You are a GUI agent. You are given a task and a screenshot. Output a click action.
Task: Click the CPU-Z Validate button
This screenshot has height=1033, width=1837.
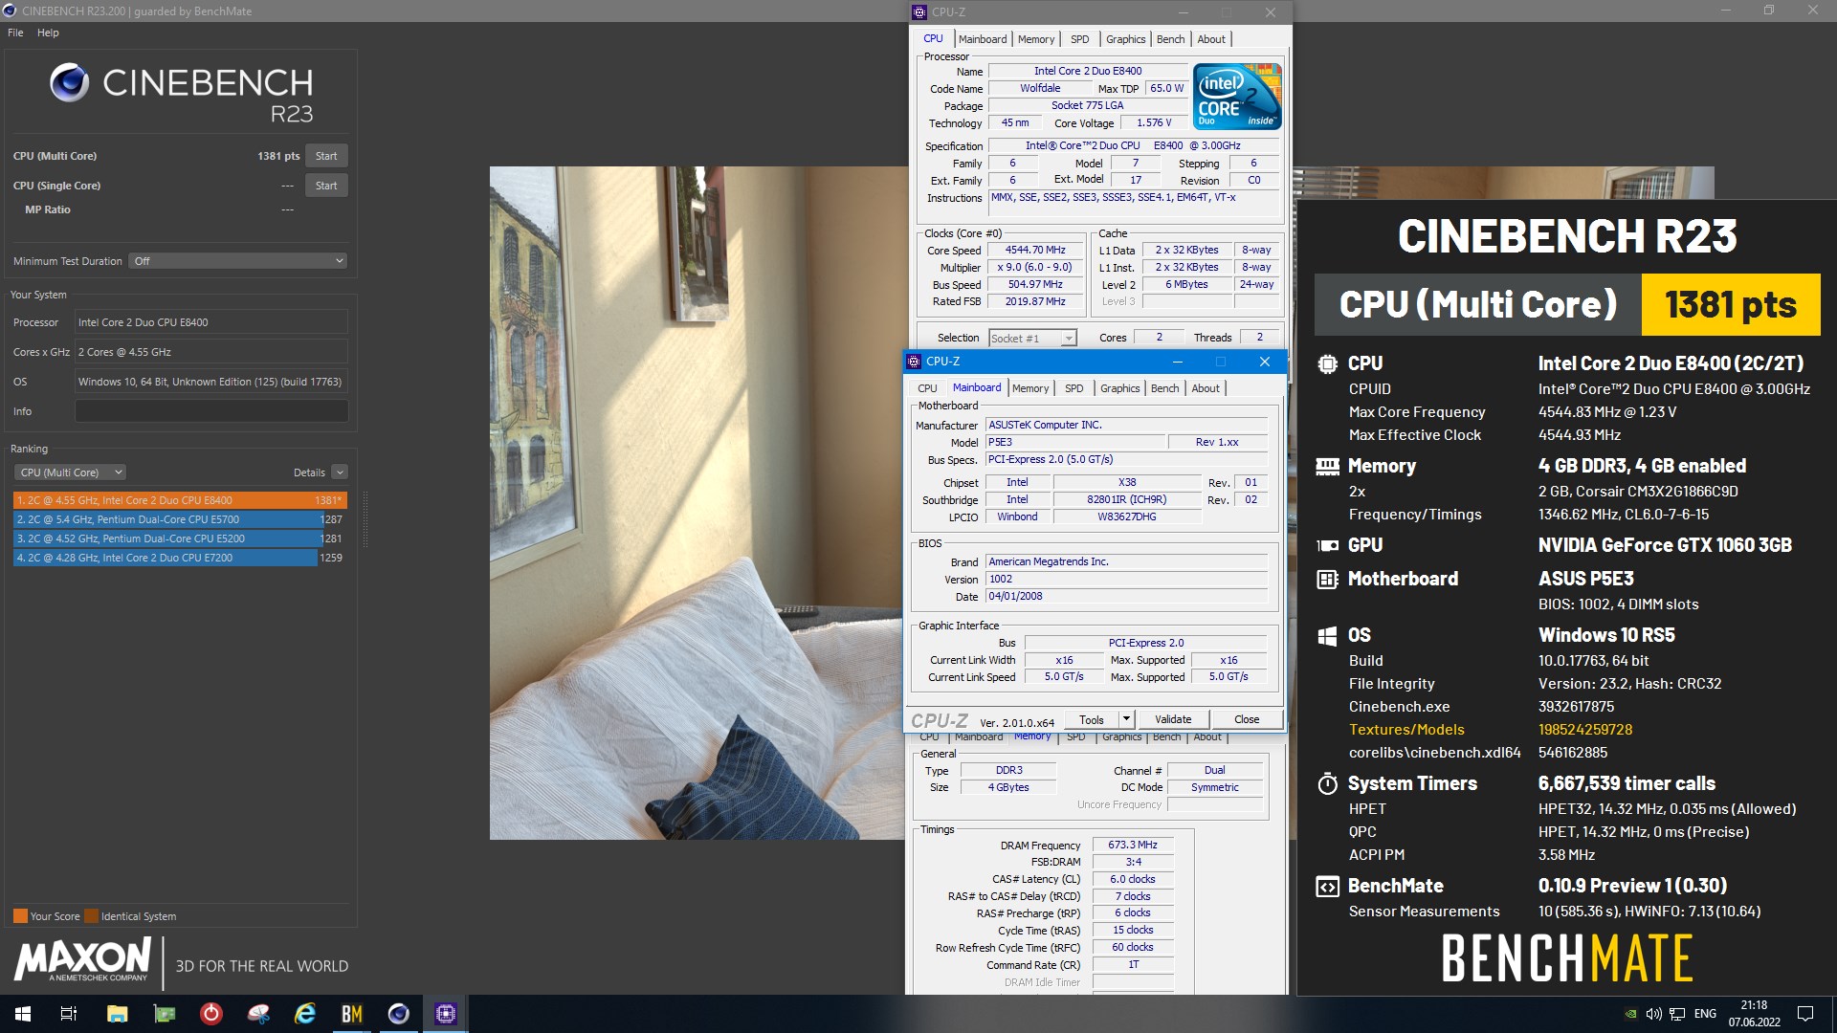1173,719
